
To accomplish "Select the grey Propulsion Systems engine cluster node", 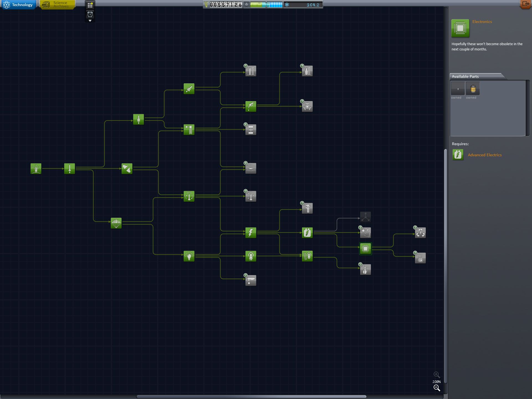I will 307,106.
